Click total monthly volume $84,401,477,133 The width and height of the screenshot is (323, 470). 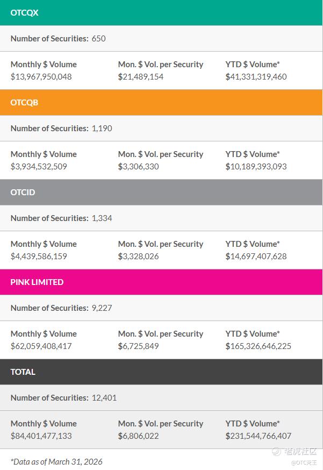point(41,436)
